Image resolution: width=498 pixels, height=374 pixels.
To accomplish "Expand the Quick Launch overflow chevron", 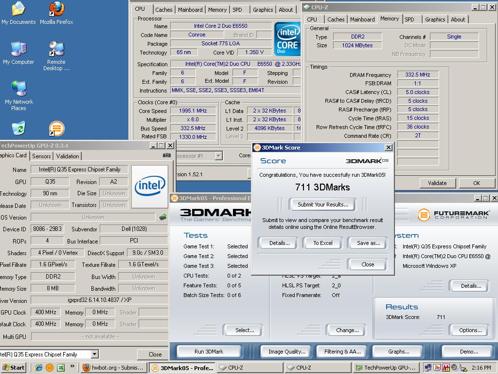I will 72,366.
